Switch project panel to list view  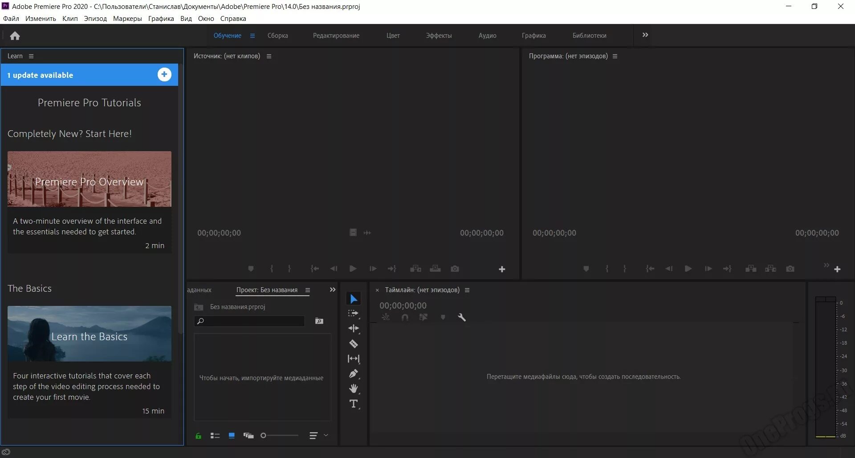215,436
